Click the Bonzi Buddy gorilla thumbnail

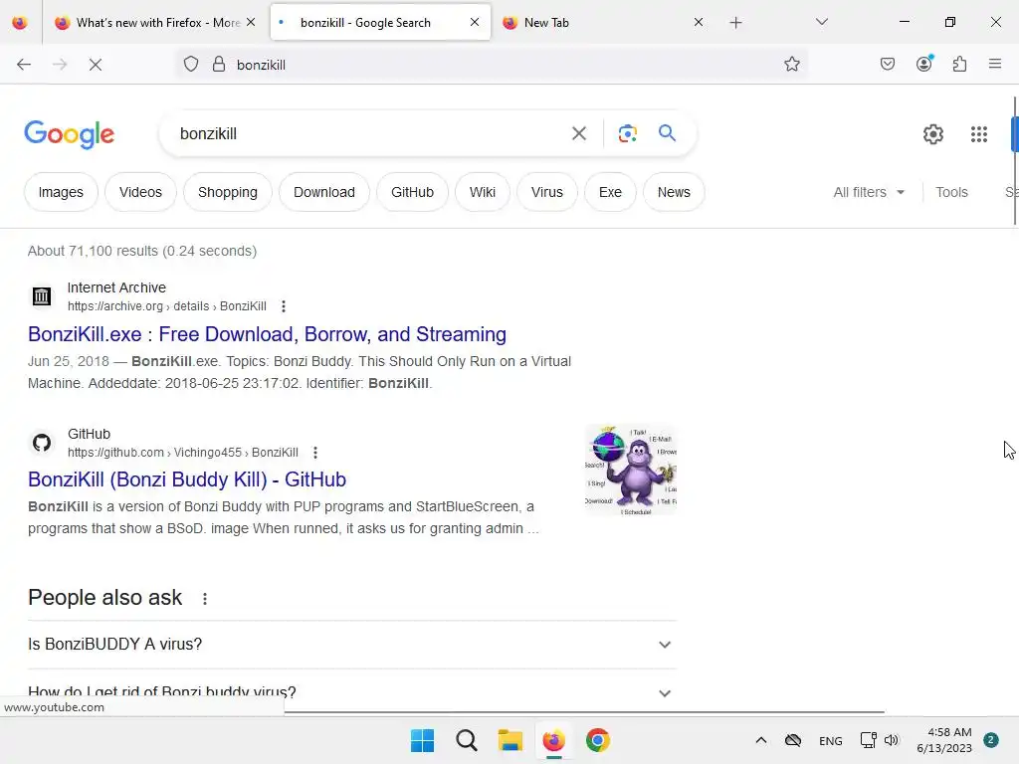(x=630, y=470)
